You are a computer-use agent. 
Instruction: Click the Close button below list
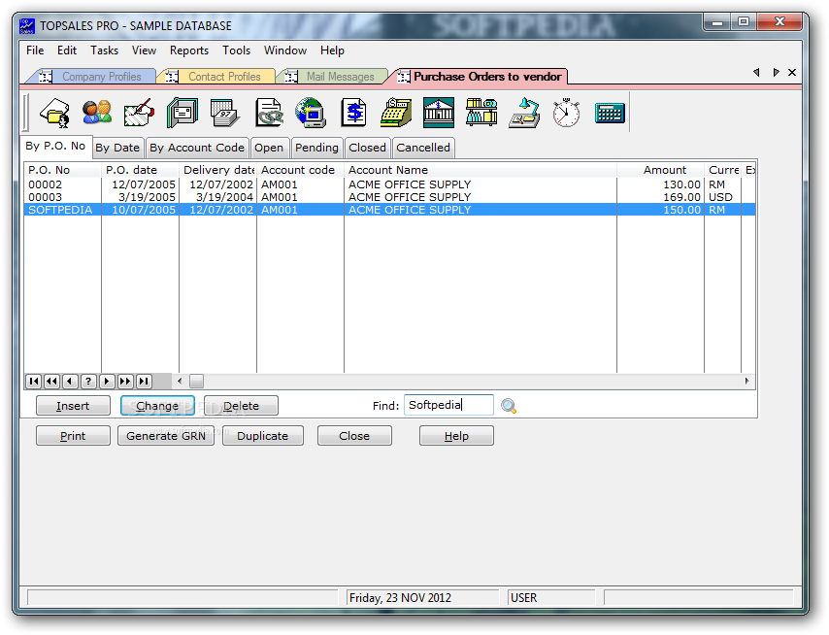pos(354,436)
